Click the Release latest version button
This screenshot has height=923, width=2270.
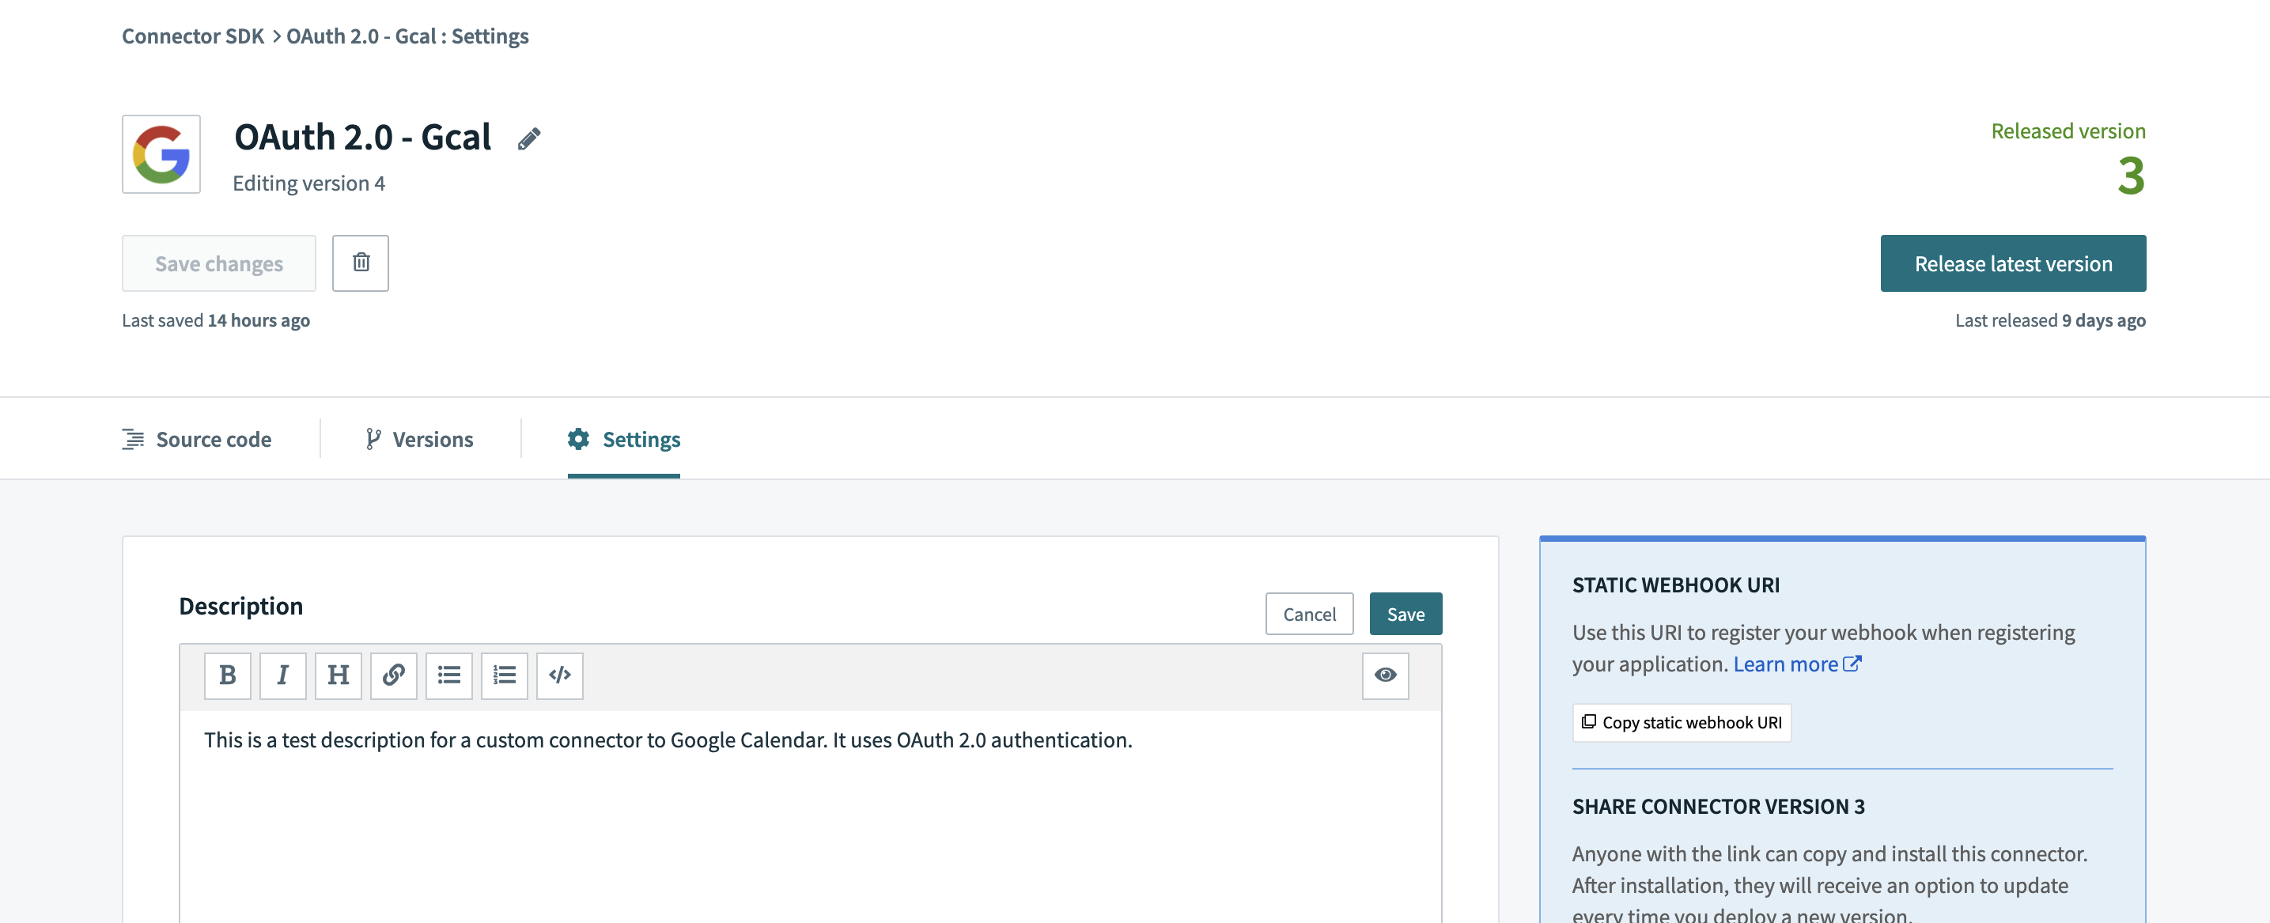pyautogui.click(x=2013, y=263)
